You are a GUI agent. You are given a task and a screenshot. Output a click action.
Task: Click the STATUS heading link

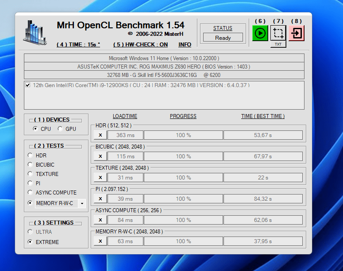click(x=223, y=28)
